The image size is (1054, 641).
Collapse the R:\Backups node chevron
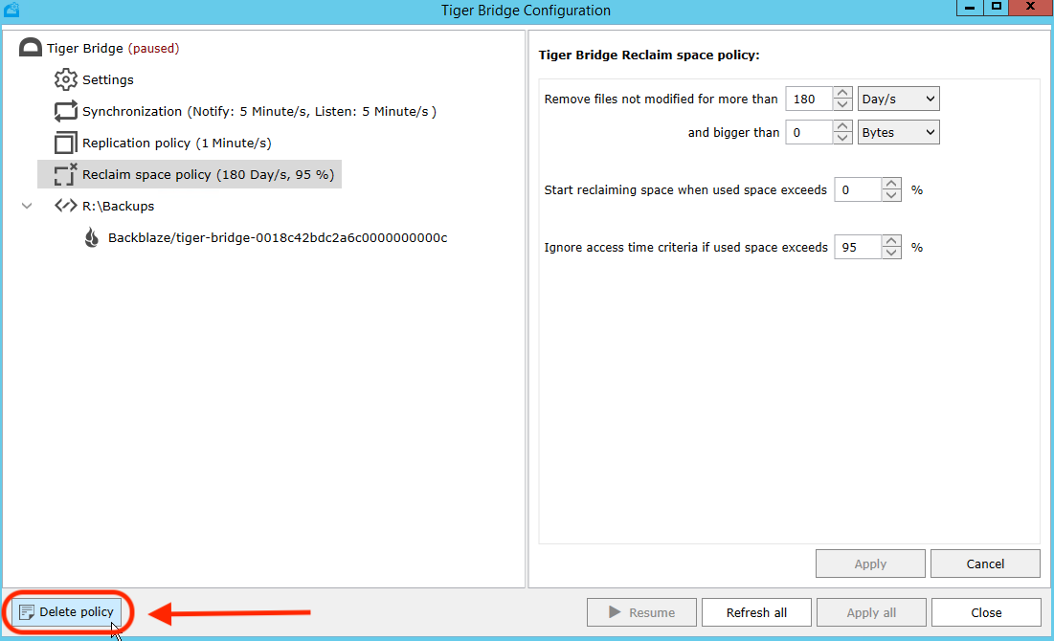pyautogui.click(x=27, y=206)
